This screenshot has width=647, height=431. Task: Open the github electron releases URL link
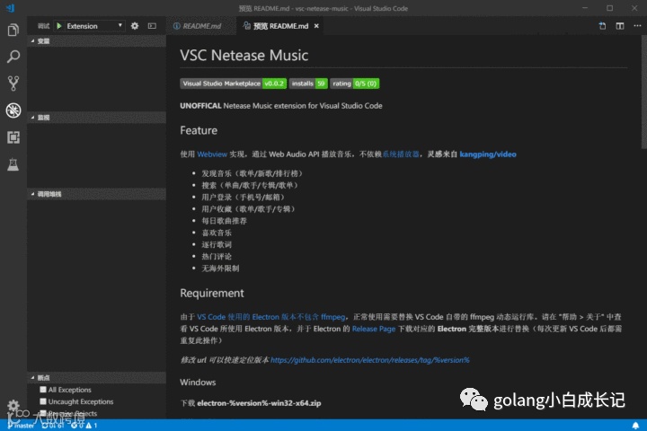coord(369,360)
